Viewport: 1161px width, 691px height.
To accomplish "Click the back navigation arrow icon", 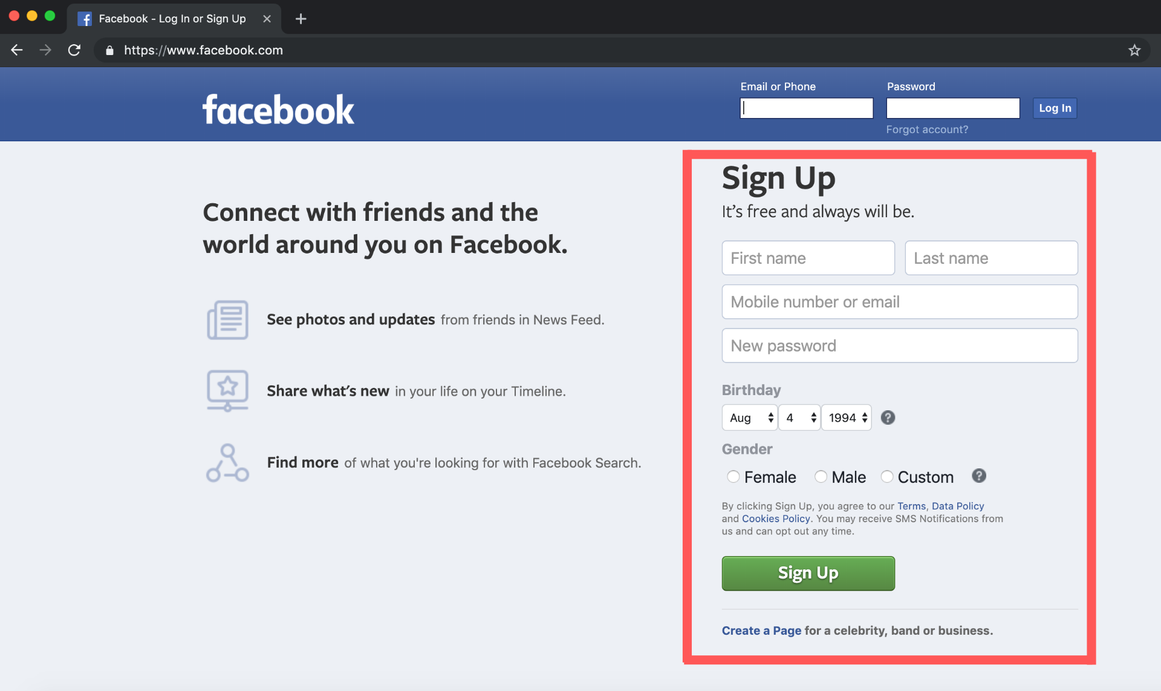I will pos(18,50).
